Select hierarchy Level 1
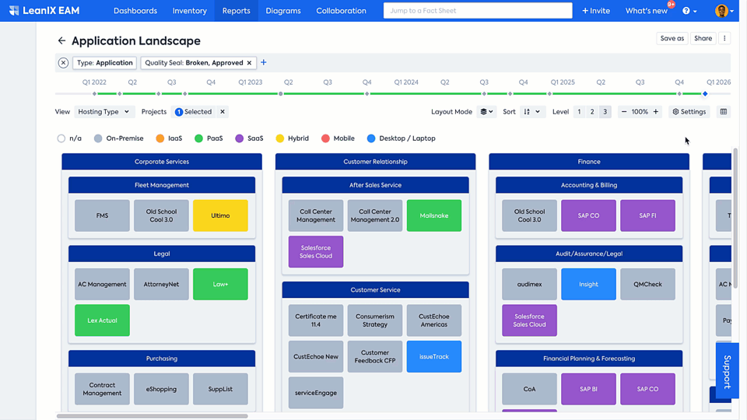The height and width of the screenshot is (420, 747). pyautogui.click(x=579, y=112)
